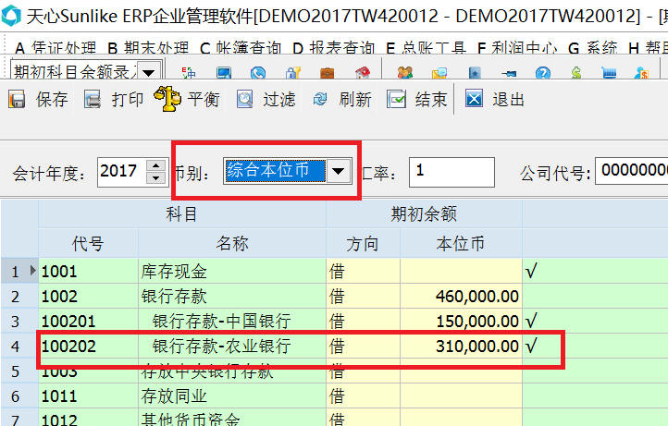Click the monitor icon in top toolbar
The width and height of the screenshot is (668, 426).
(x=224, y=73)
